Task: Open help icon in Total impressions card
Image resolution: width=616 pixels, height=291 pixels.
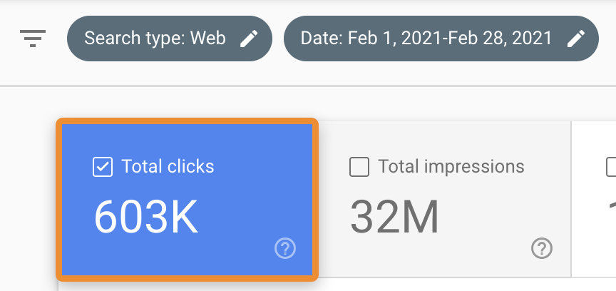Action: pos(542,248)
